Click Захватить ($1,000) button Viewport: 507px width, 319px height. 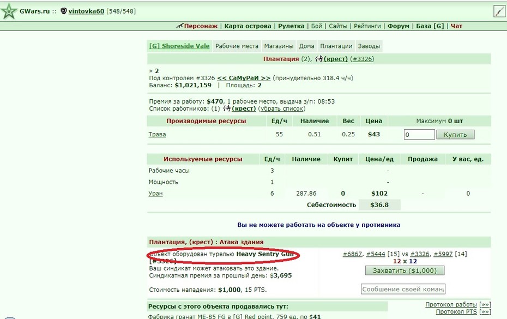coord(405,270)
